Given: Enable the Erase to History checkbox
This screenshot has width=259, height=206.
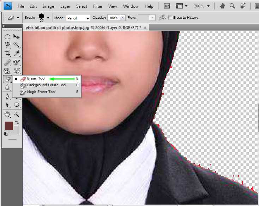Looking at the screenshot, I should point(170,18).
